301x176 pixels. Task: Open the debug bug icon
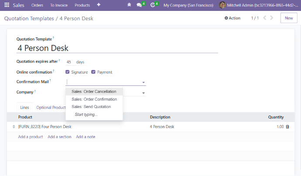tap(129, 5)
